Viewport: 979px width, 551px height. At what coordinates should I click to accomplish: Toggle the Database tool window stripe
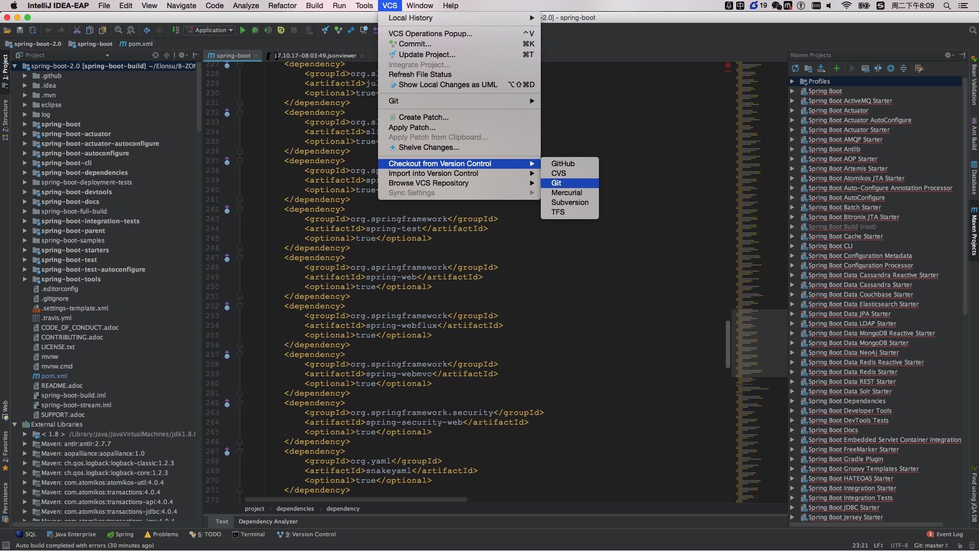tap(974, 177)
